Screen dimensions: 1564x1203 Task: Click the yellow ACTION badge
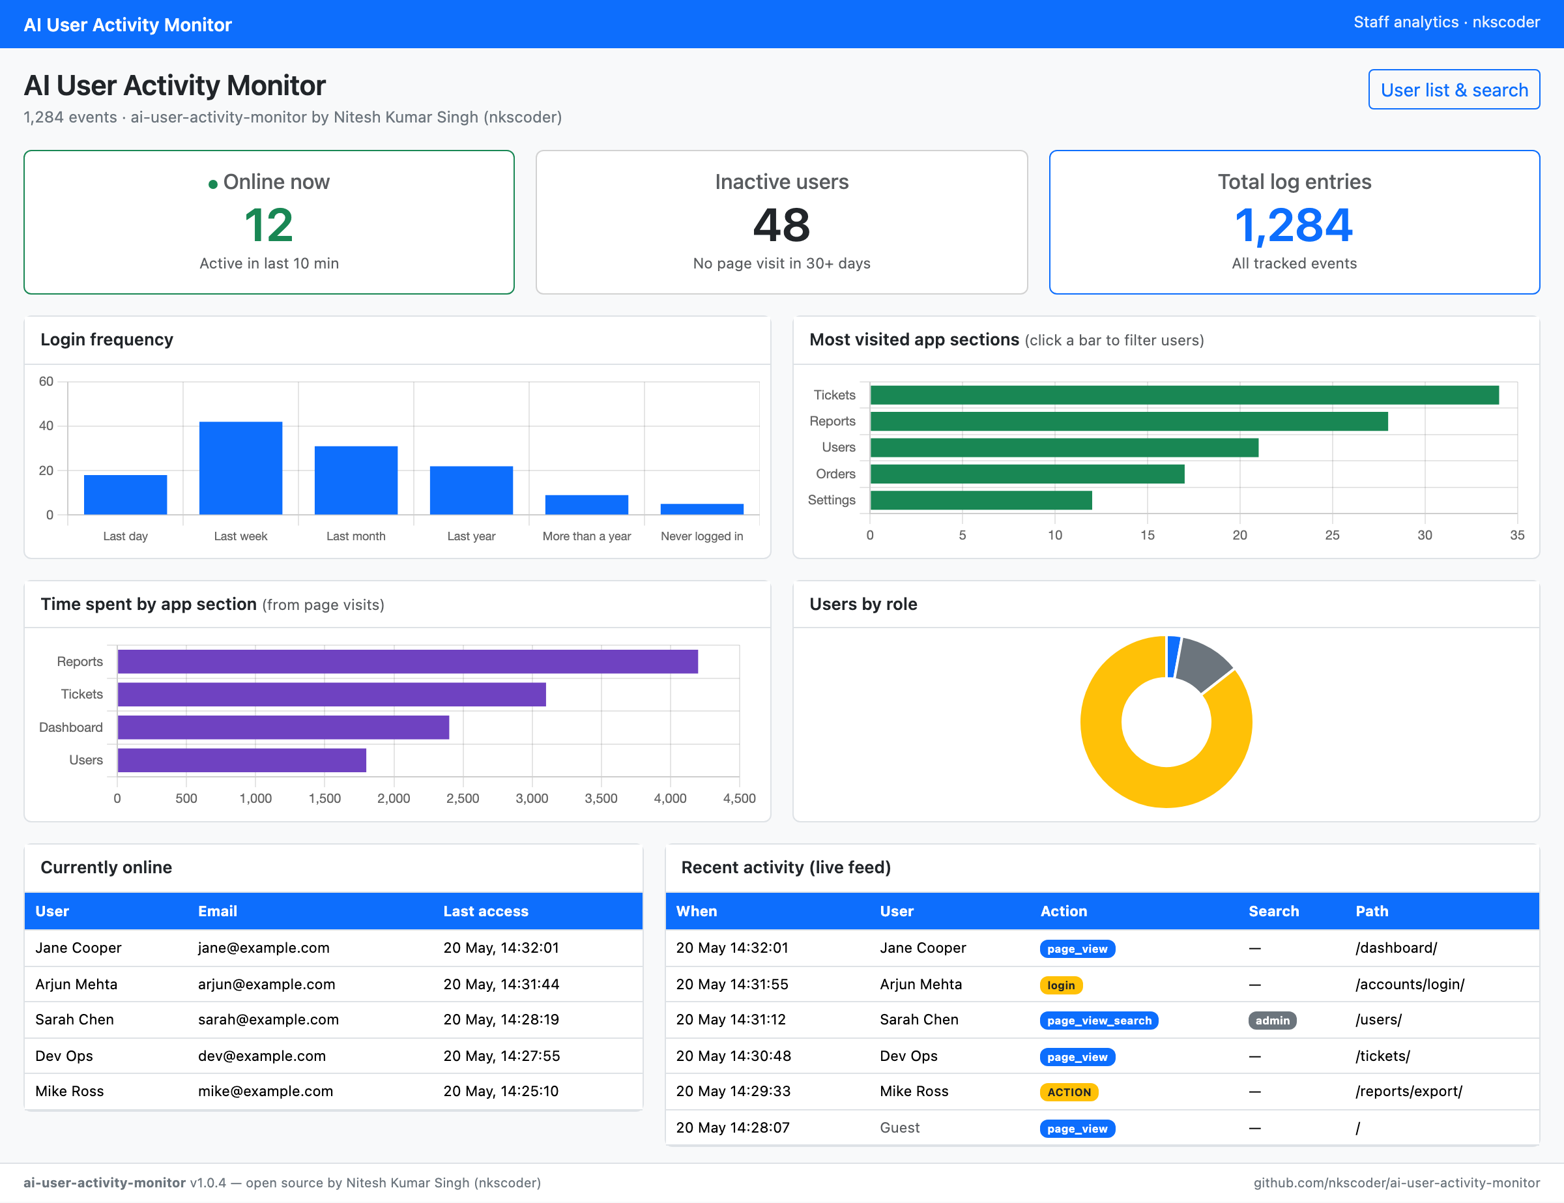coord(1069,1092)
